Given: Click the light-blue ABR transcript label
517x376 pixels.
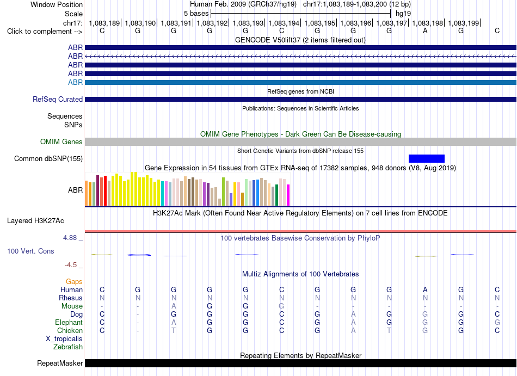Looking at the screenshot, I should coord(75,82).
